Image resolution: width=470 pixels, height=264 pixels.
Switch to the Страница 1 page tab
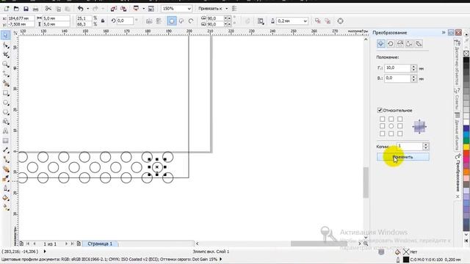pos(100,243)
